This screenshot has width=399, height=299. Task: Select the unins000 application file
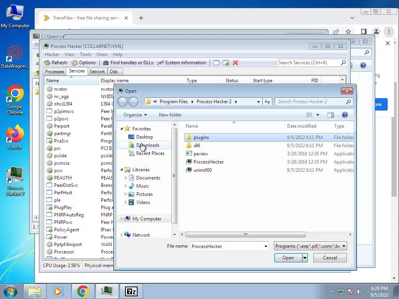tap(203, 170)
